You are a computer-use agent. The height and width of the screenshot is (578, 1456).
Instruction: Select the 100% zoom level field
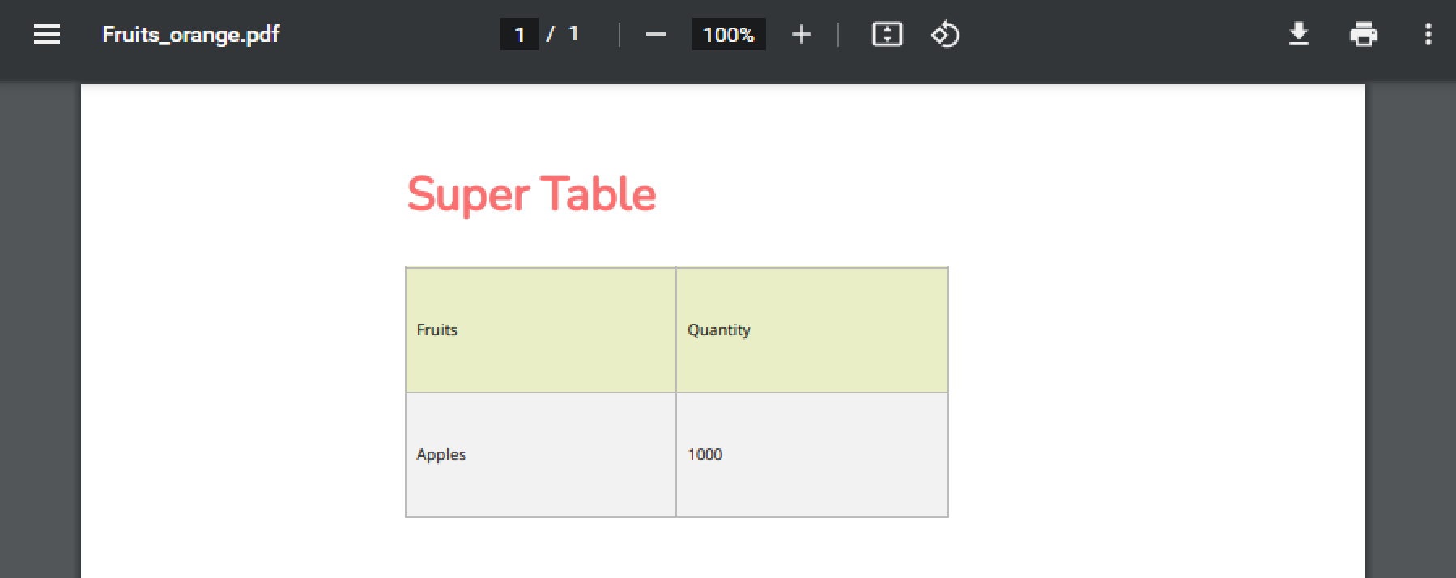point(729,35)
